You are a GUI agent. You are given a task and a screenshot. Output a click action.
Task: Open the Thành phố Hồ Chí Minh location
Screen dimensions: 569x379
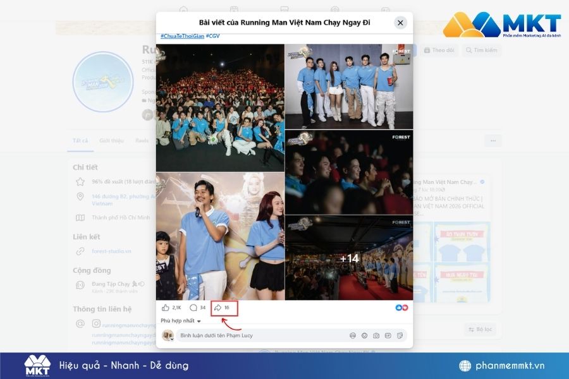tap(121, 217)
